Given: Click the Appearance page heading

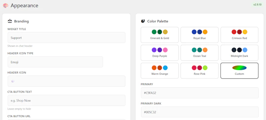Looking at the screenshot, I should point(24,6).
